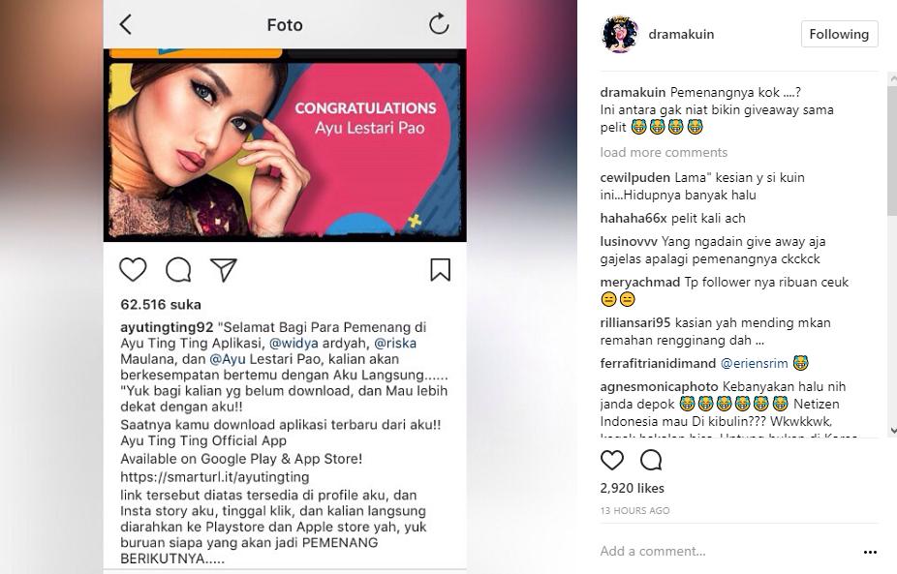
Task: Click comment bubble icon above 2,920 likes
Action: [651, 460]
